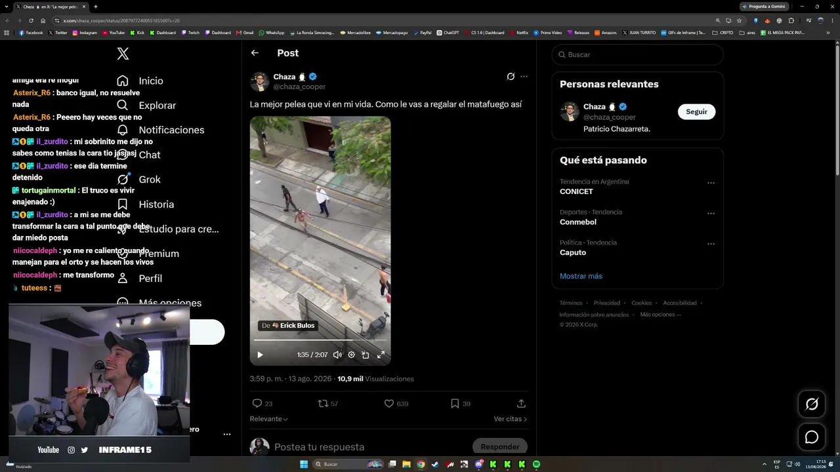This screenshot has height=472, width=840.
Task: Open the floating Grok button
Action: (812, 404)
